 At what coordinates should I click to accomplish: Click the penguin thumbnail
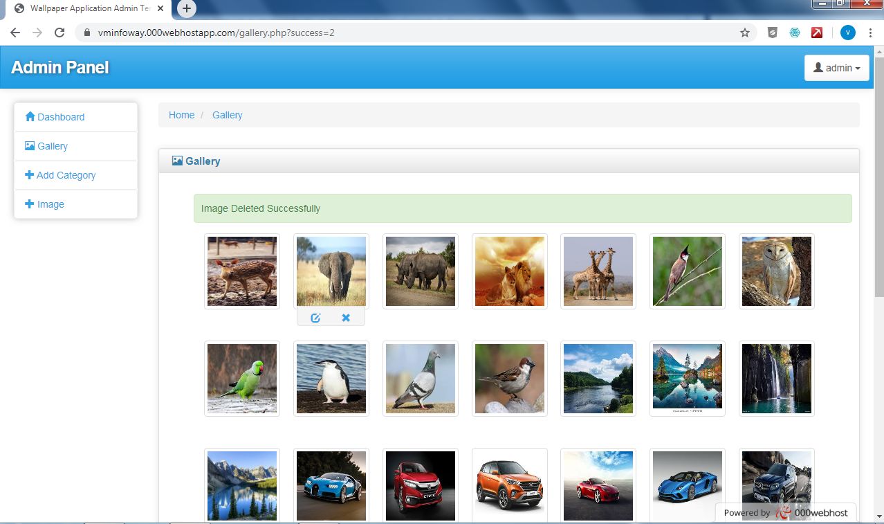tap(331, 379)
